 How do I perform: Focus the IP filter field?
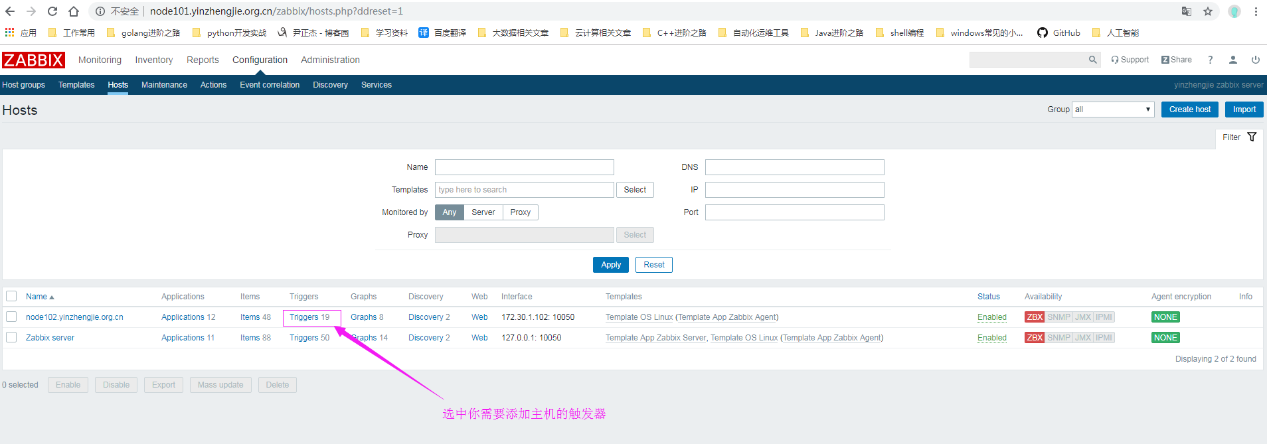coord(795,190)
